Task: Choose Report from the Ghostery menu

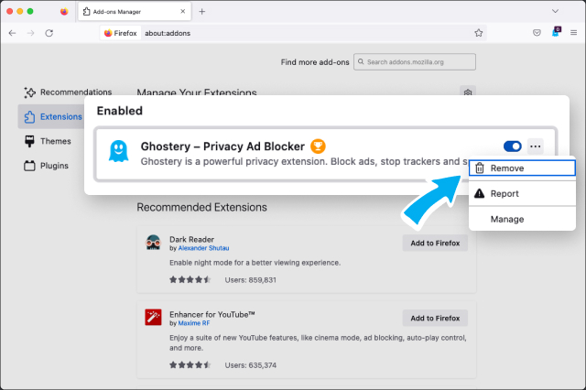Action: (522, 193)
